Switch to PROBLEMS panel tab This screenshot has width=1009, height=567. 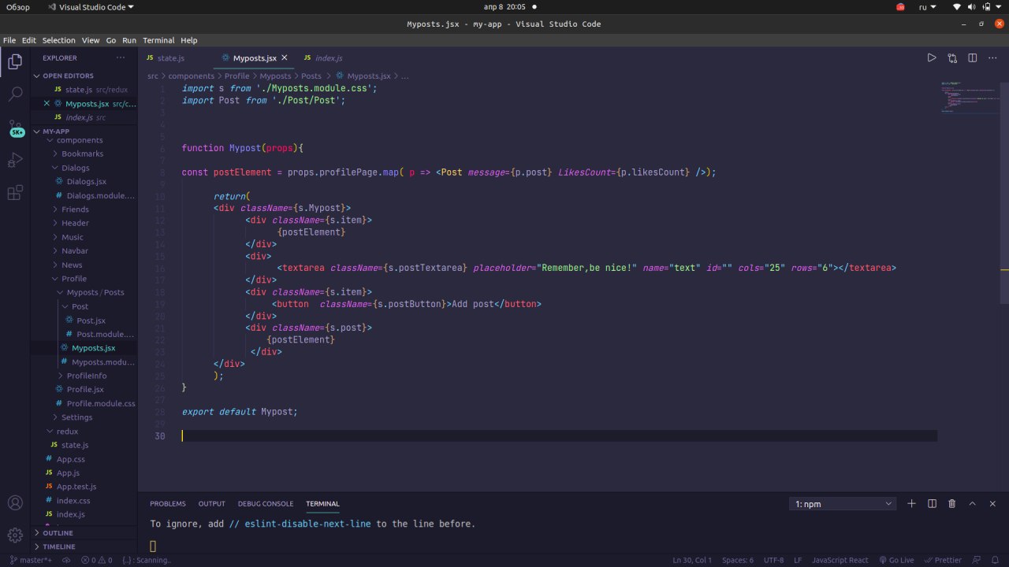click(x=168, y=504)
